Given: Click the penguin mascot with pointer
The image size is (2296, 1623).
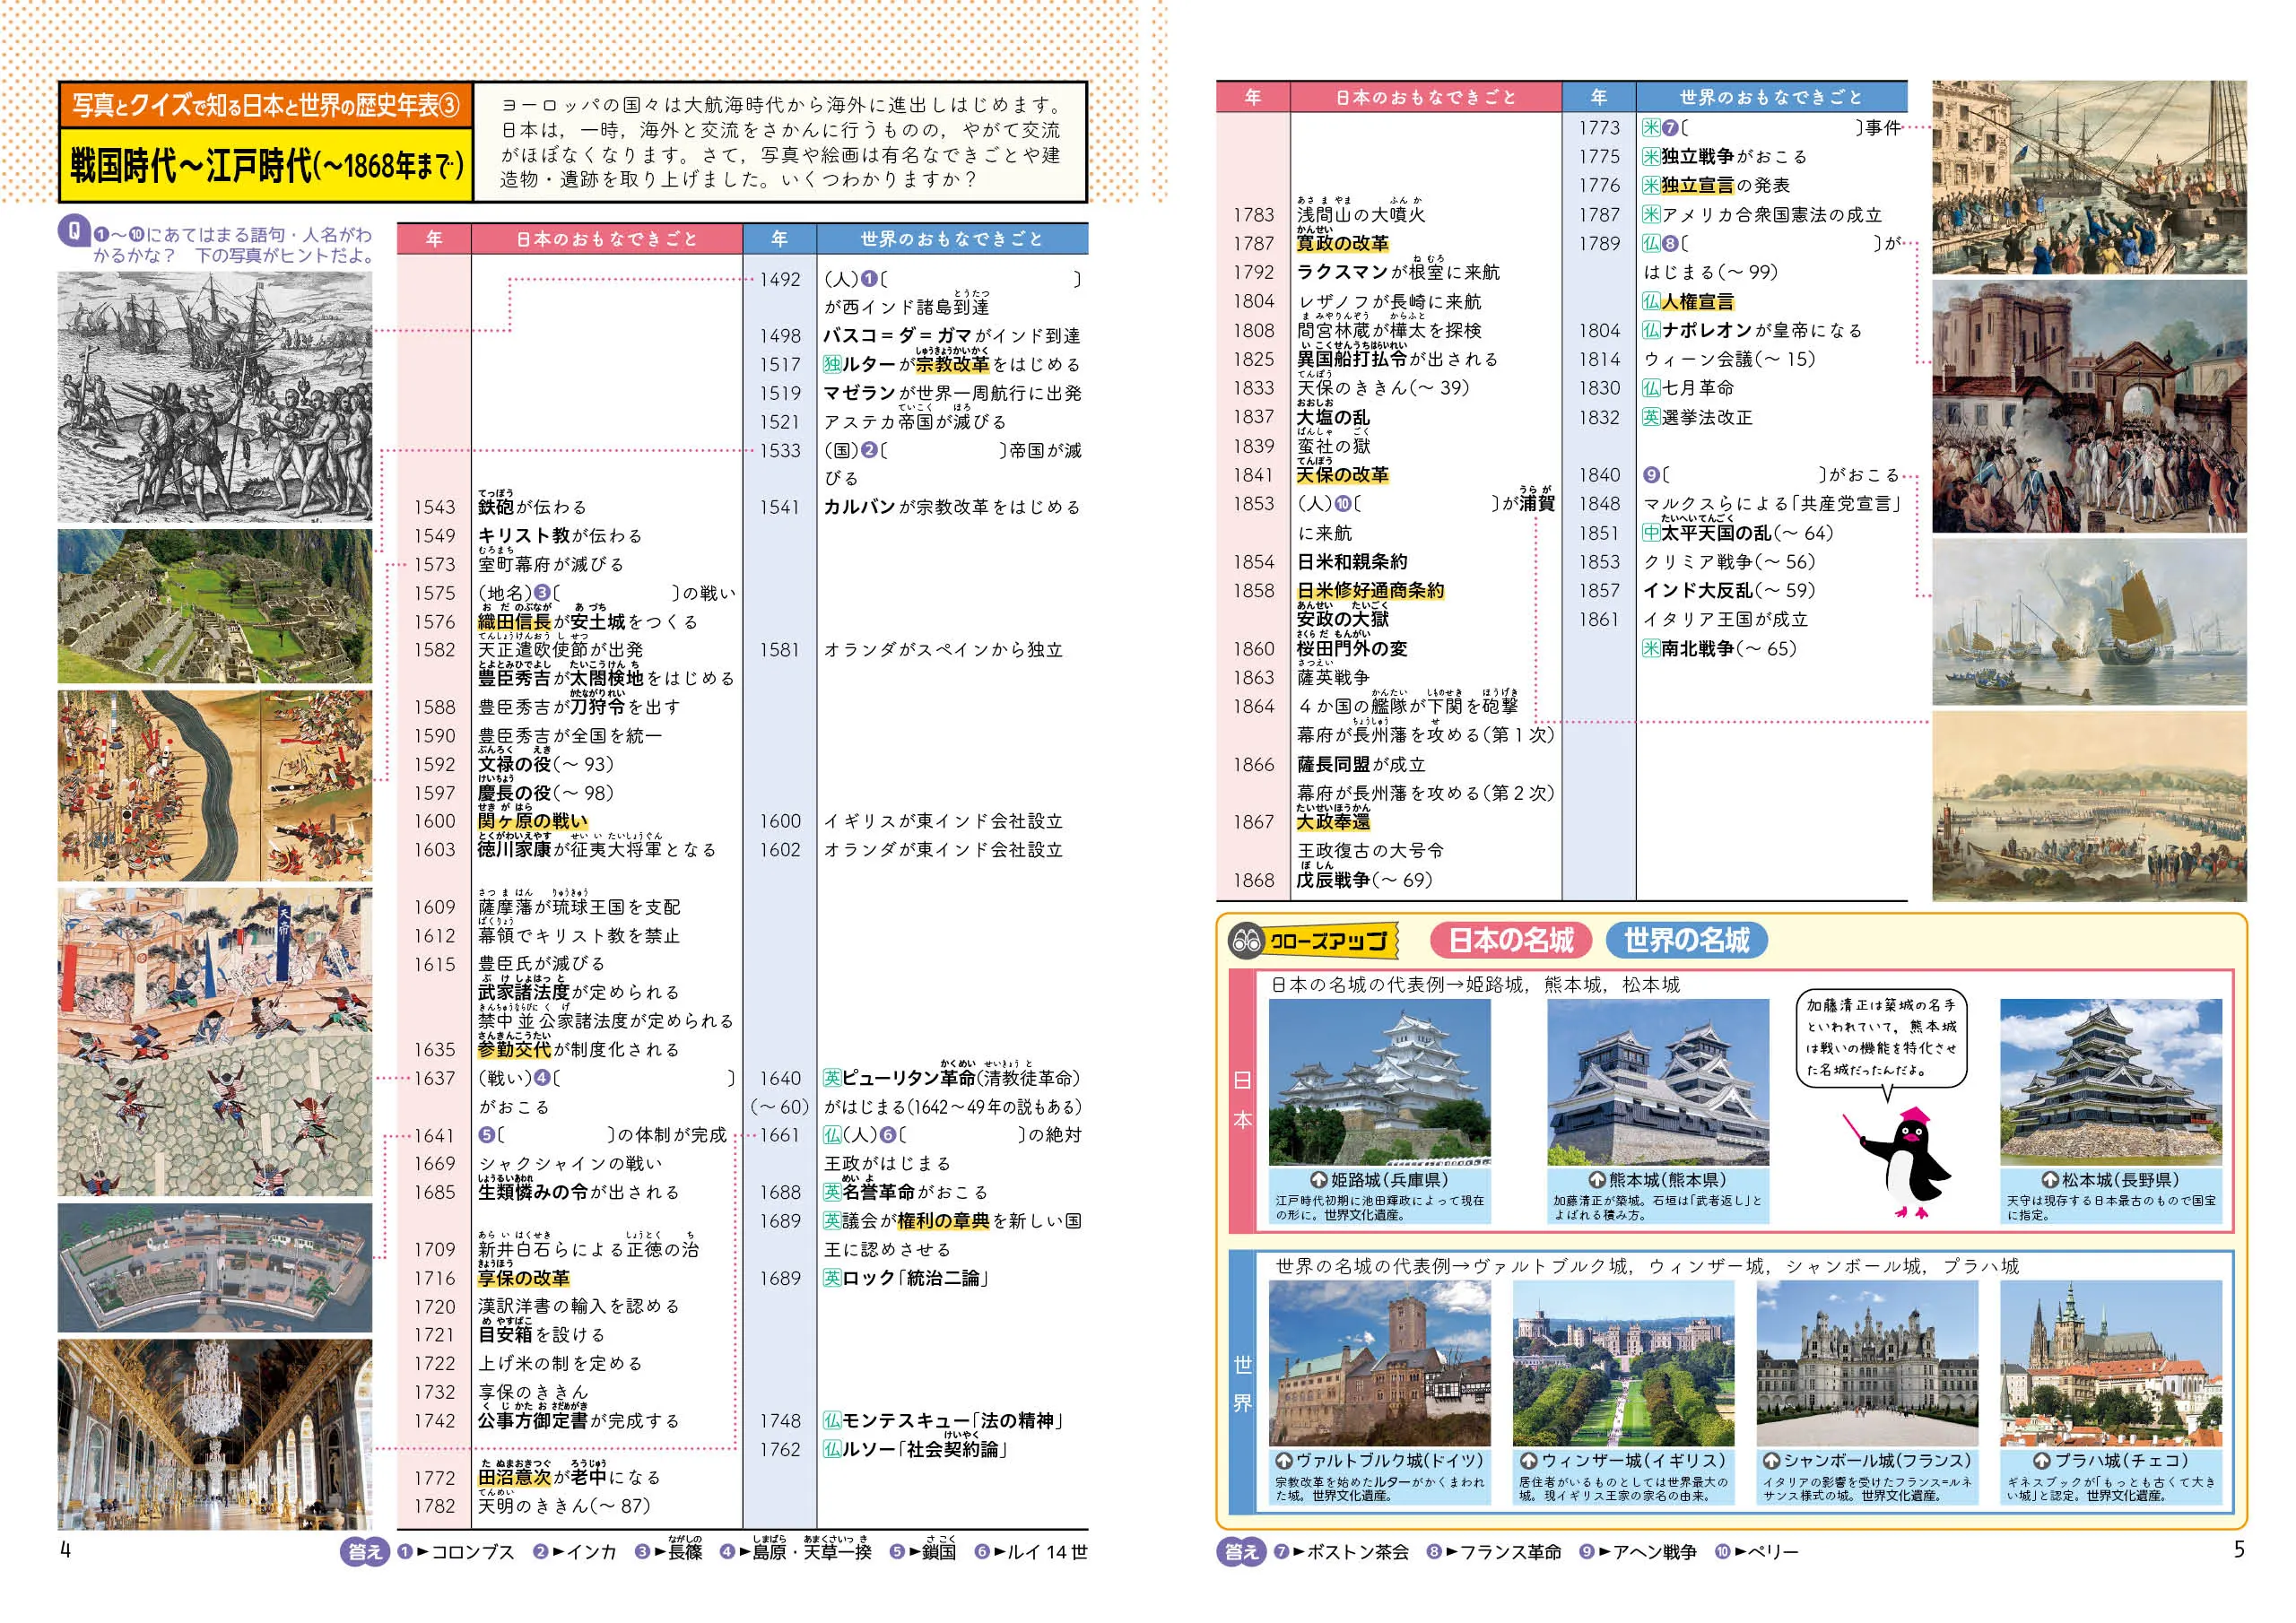Looking at the screenshot, I should [1897, 1162].
